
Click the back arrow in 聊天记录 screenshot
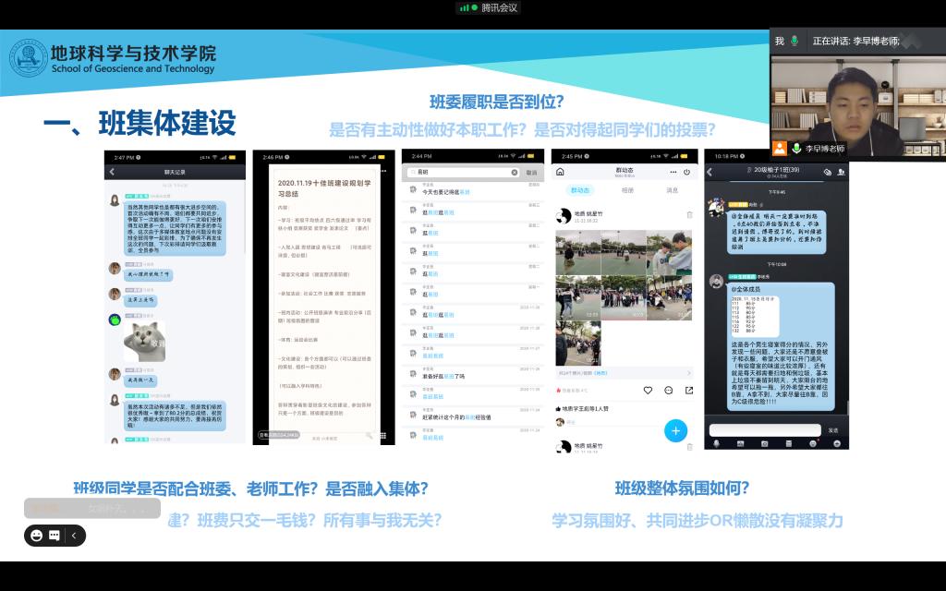click(113, 173)
